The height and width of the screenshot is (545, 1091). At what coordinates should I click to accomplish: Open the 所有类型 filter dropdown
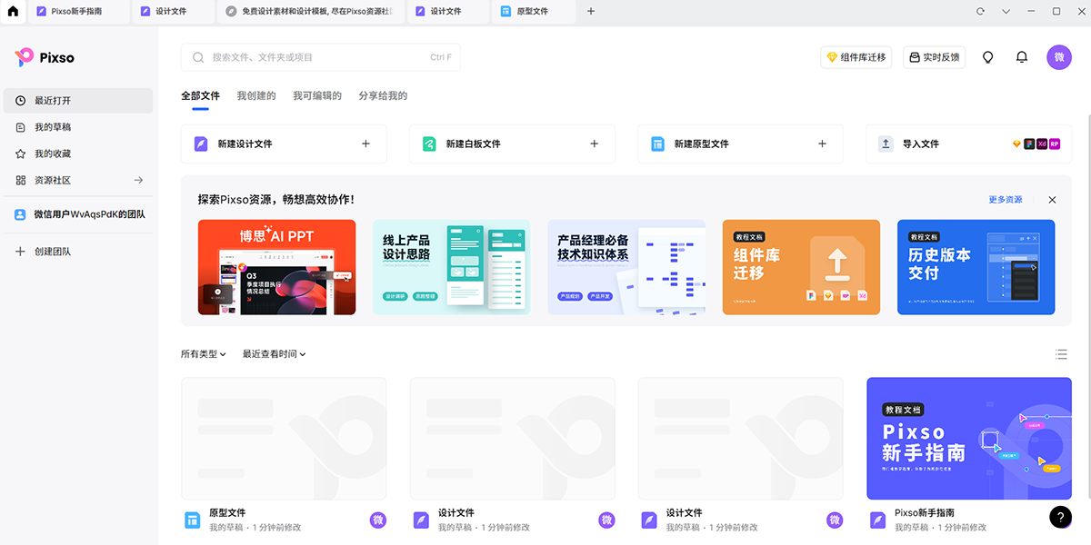(204, 354)
